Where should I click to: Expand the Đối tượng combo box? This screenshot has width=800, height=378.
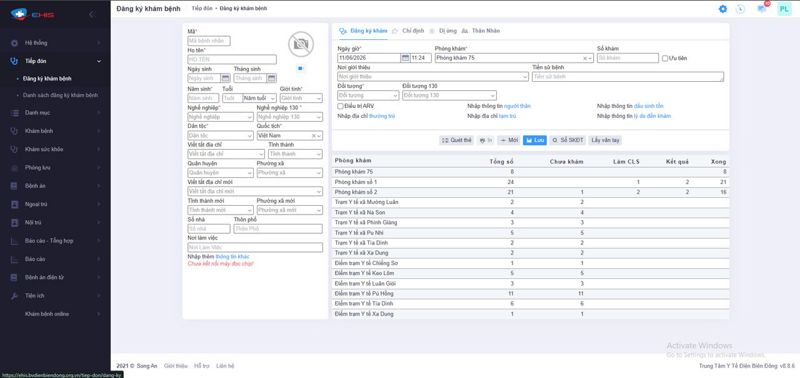click(x=368, y=95)
